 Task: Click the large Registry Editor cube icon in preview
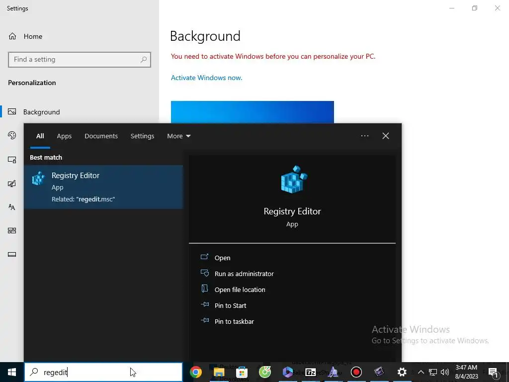294,180
